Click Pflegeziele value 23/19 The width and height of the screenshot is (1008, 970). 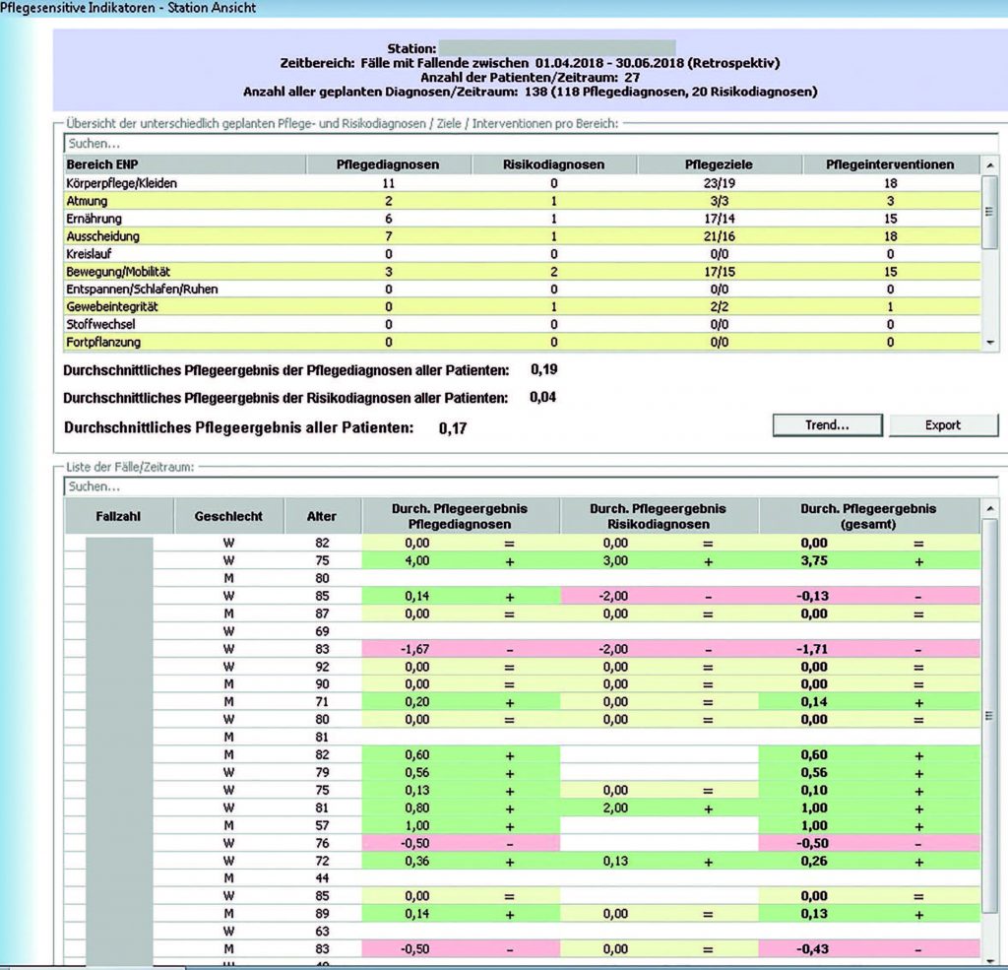(x=720, y=183)
